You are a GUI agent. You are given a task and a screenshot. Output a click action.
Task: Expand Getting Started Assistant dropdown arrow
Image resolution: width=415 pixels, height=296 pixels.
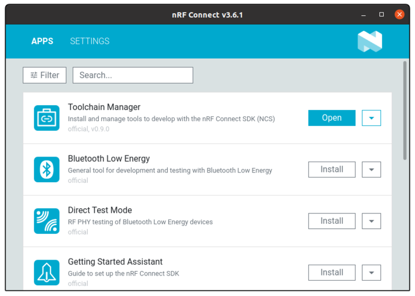click(x=371, y=273)
